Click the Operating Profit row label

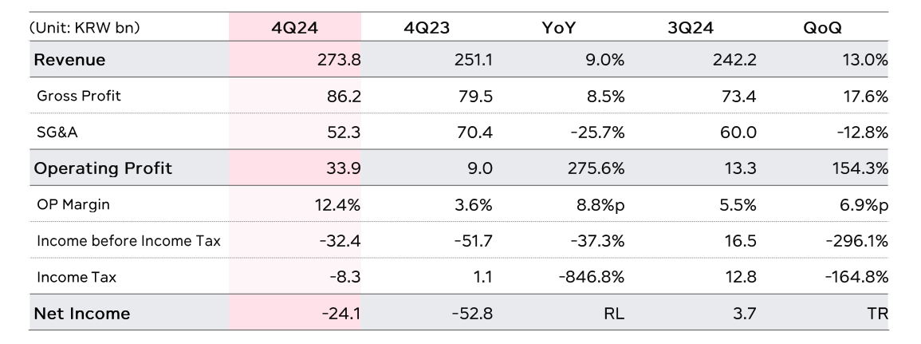coord(103,168)
